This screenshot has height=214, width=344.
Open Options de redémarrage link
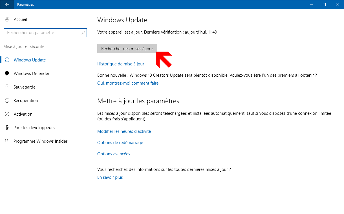pos(120,143)
